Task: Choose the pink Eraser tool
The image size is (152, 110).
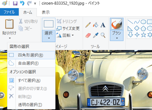Action: tap(88, 35)
